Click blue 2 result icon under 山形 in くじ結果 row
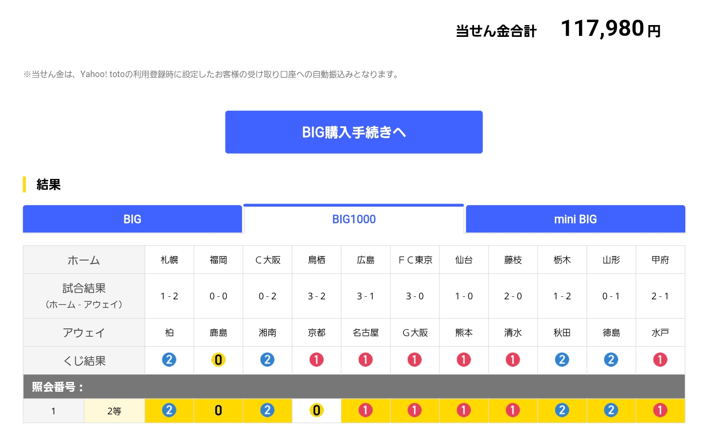The image size is (709, 435). click(x=611, y=360)
